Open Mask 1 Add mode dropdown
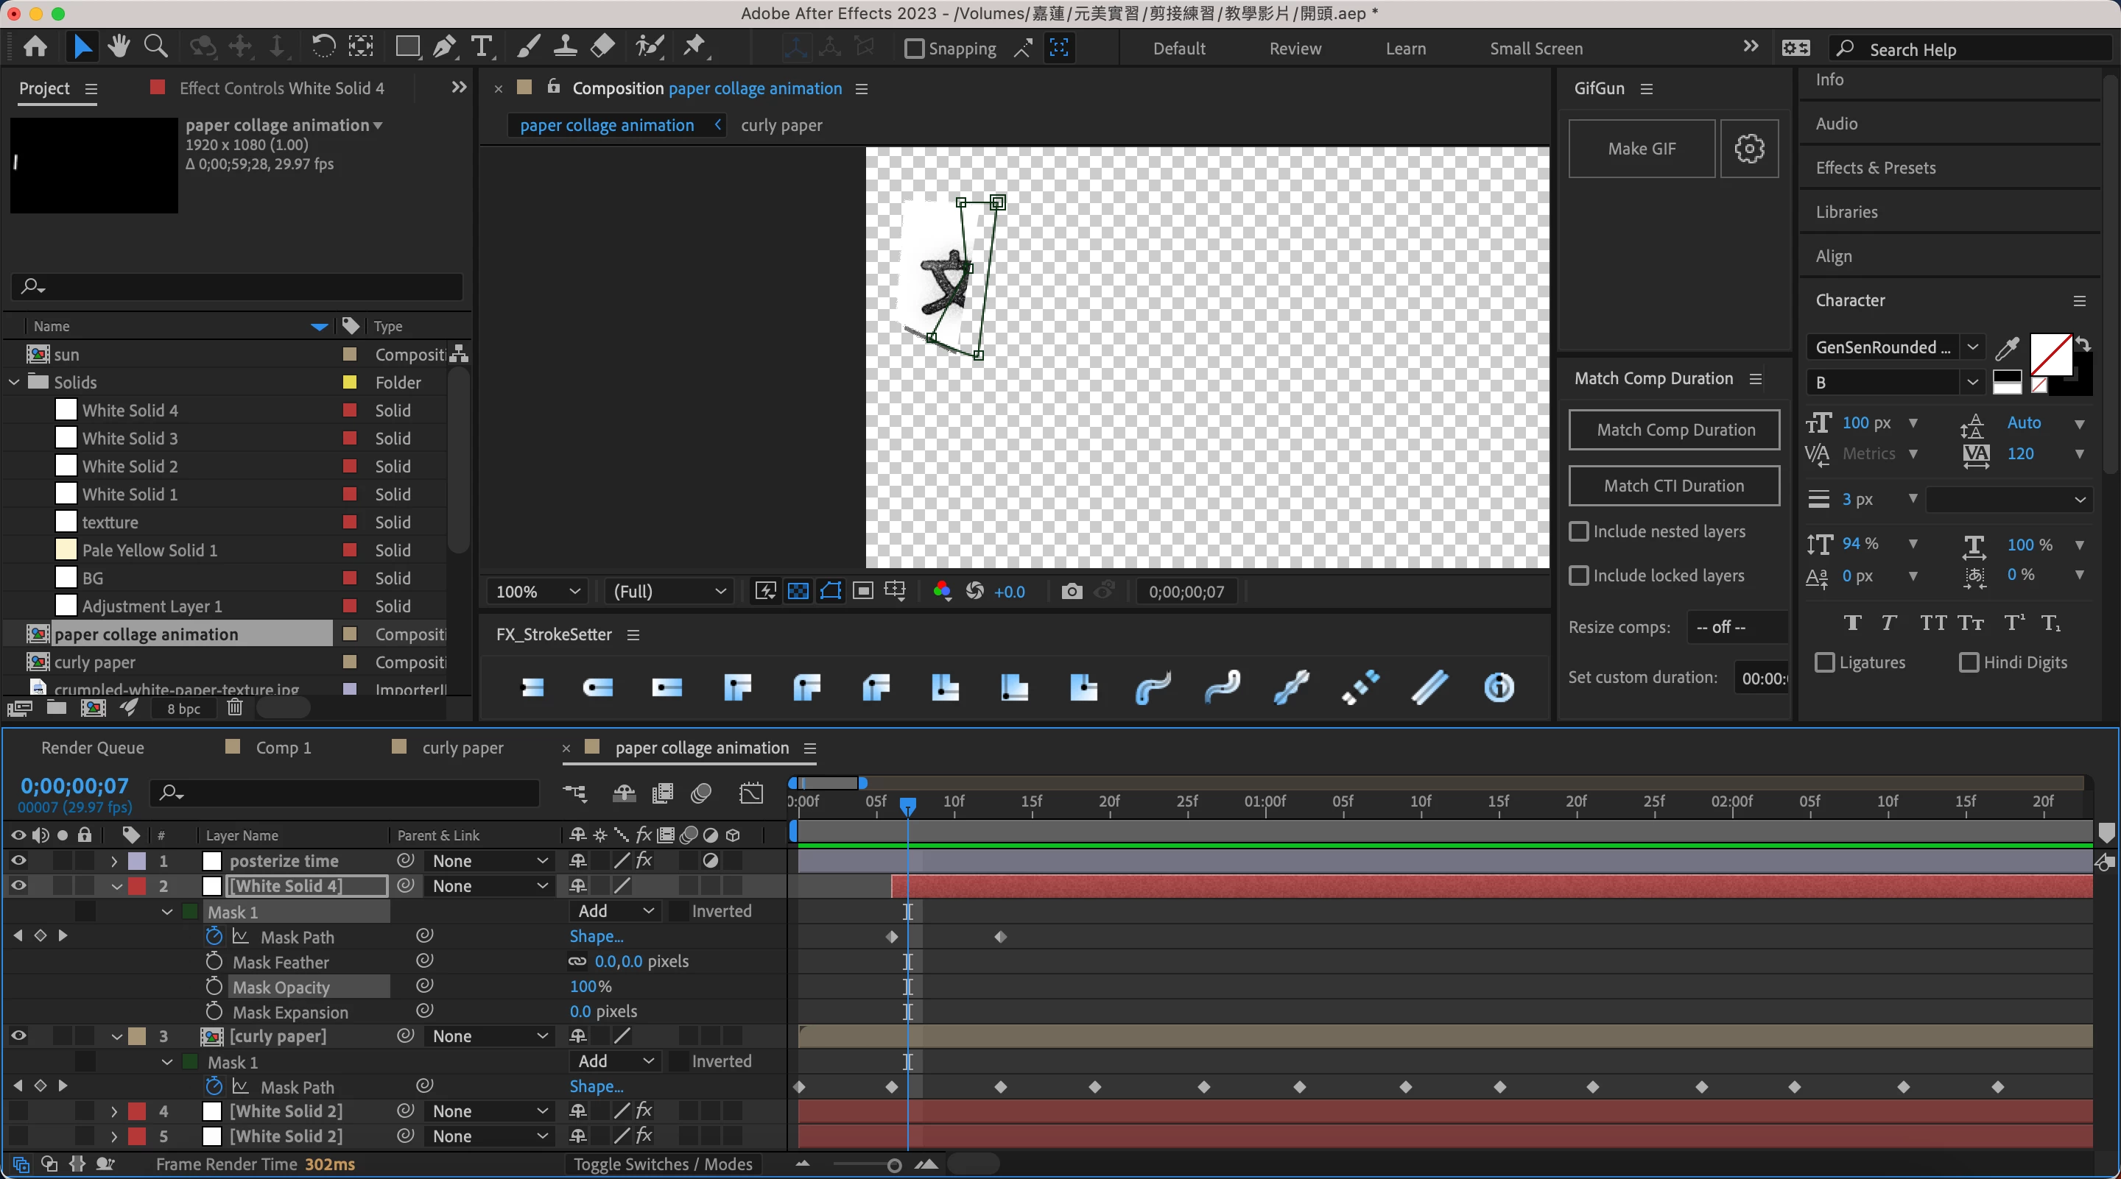2121x1179 pixels. tap(615, 911)
